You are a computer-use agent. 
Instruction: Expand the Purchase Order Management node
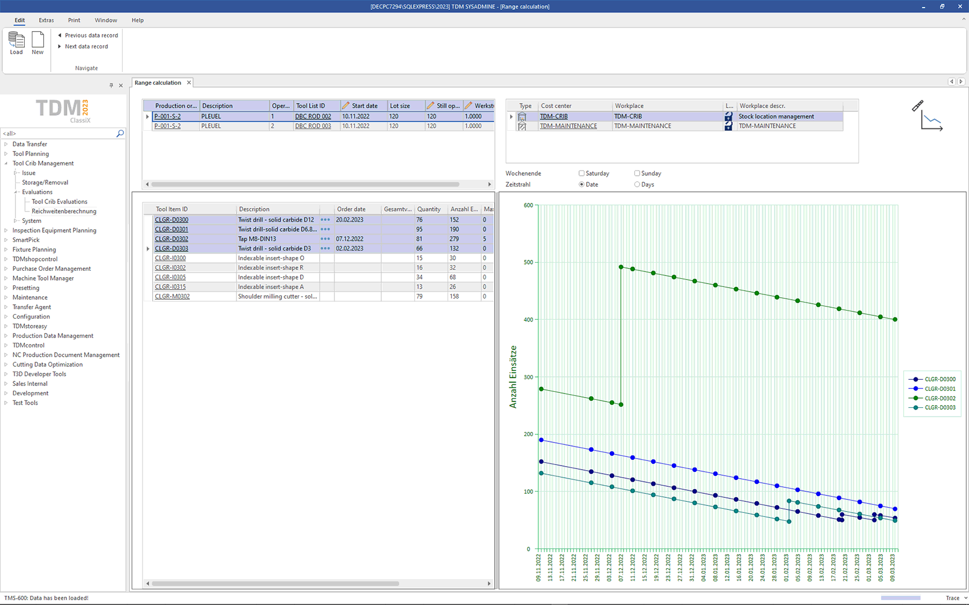(6, 269)
